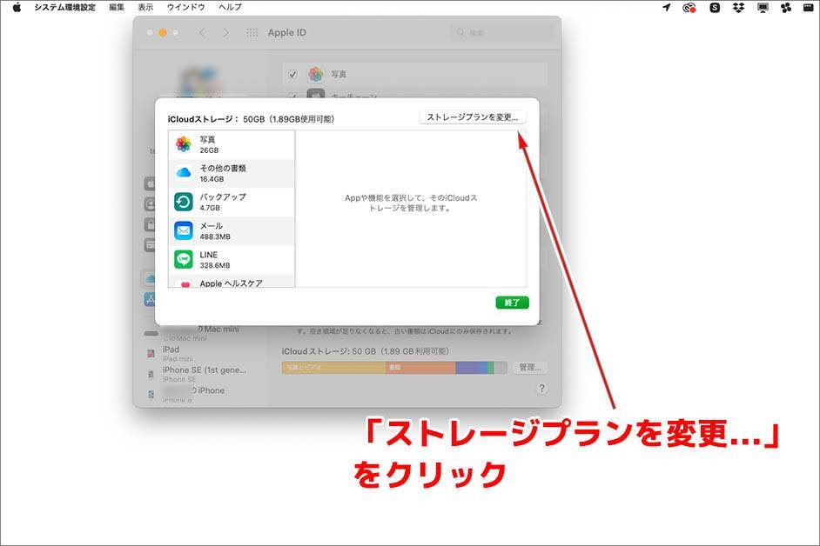Click Creative Cloud icon in menu bar
Image resolution: width=820 pixels, height=546 pixels.
pyautogui.click(x=689, y=7)
